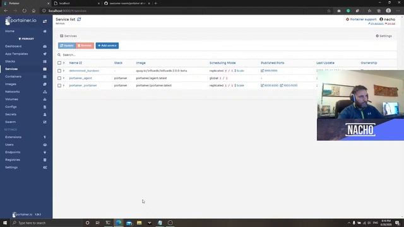
Task: Switch to the localhost browser tab
Action: 77,3
